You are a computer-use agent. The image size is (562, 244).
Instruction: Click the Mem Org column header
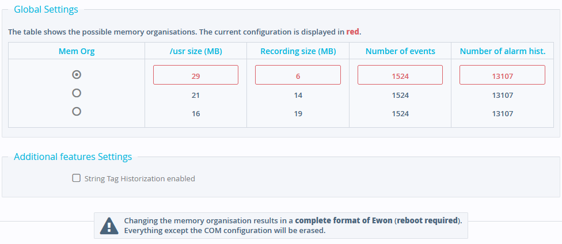pyautogui.click(x=77, y=51)
